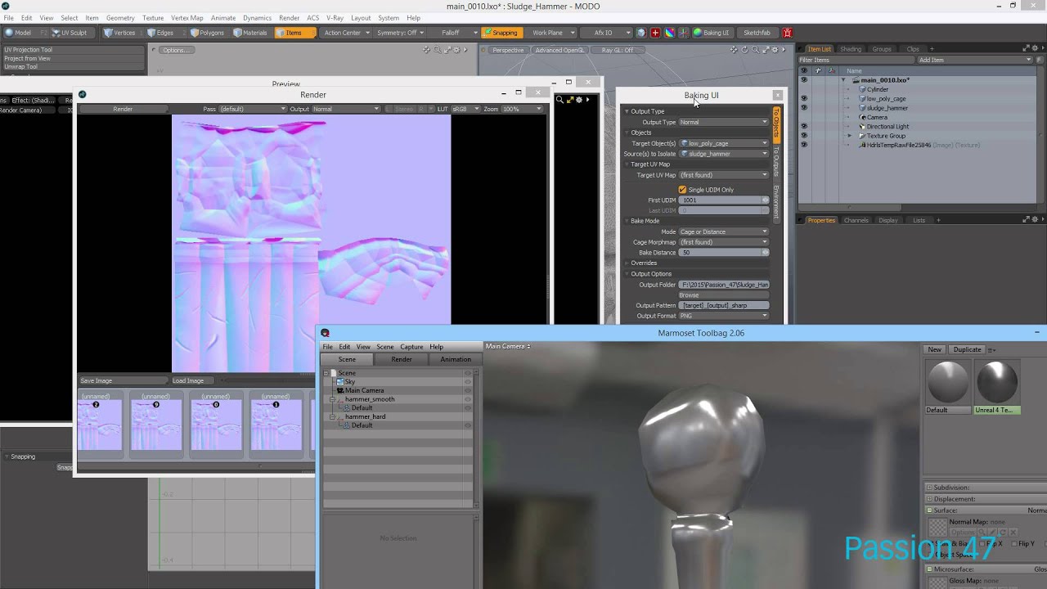Click the rainbow color icon in toolbar

coord(669,33)
